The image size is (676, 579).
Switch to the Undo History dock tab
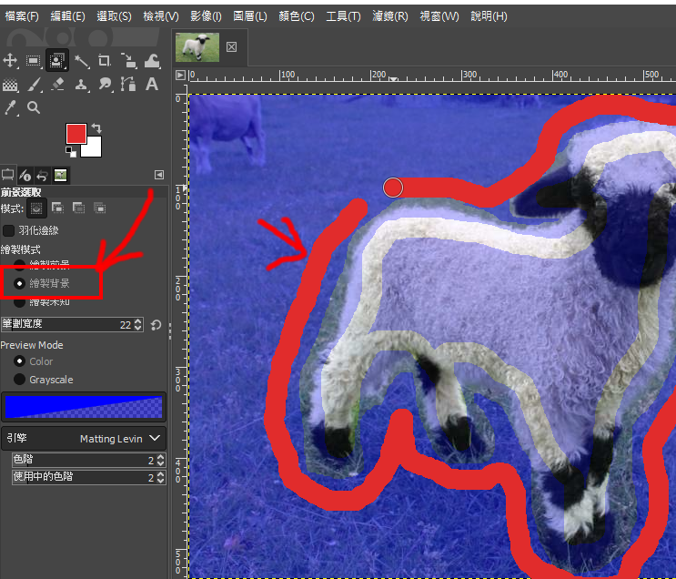click(x=42, y=175)
